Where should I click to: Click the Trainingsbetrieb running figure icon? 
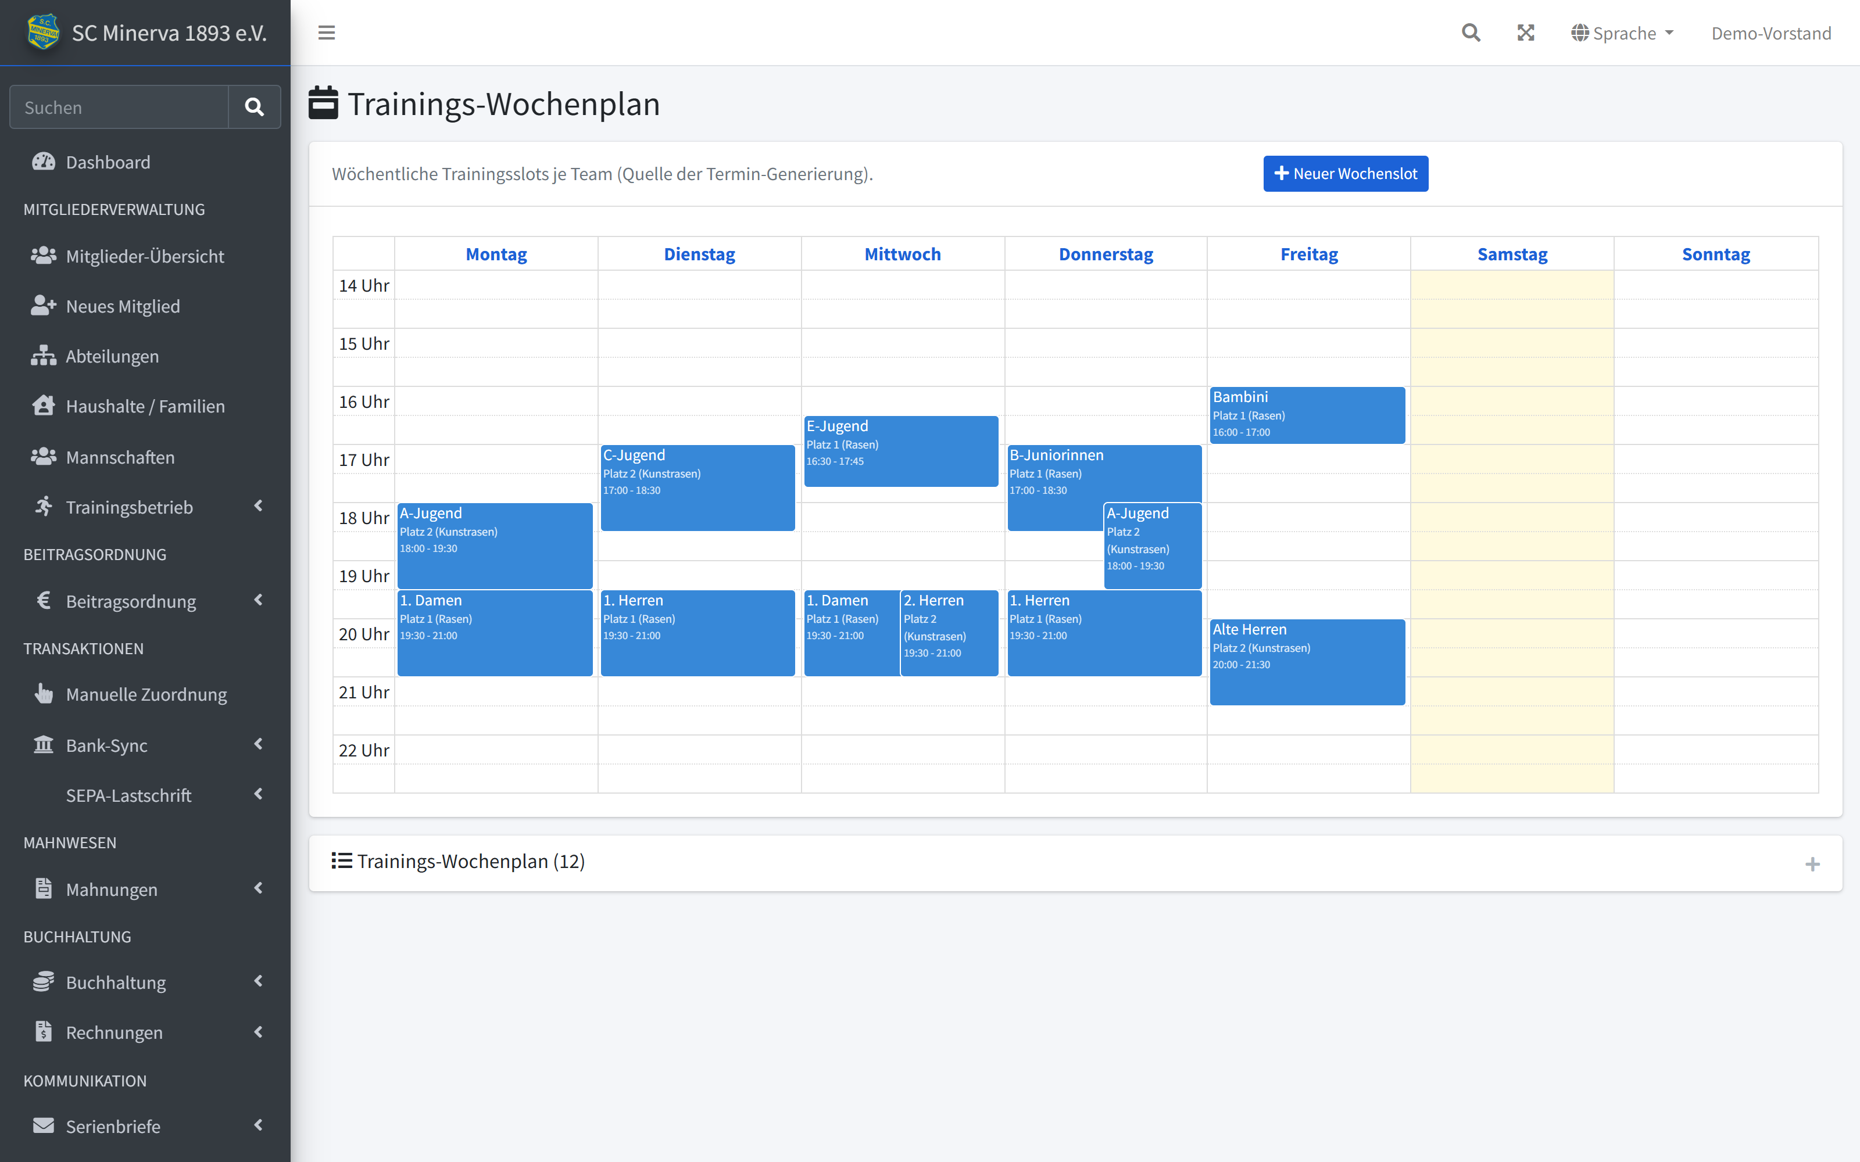coord(44,507)
